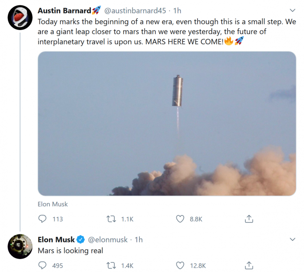
Task: Expand options chevron on Austin Barnard's tweet
Action: tap(292, 10)
